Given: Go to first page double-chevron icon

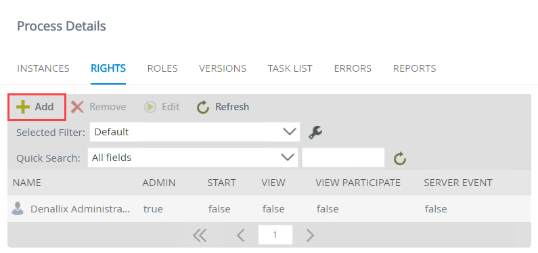Looking at the screenshot, I should (x=200, y=235).
